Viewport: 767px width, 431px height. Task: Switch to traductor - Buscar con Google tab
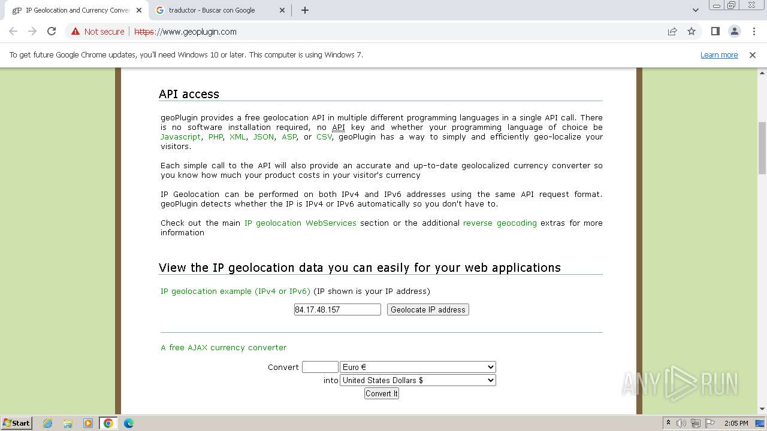click(221, 10)
